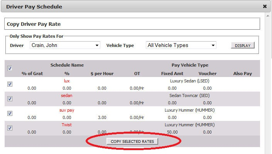This screenshot has width=272, height=154.
Task: Click the Fixed Amt value 50.00 for Twist
Action: 172,132
